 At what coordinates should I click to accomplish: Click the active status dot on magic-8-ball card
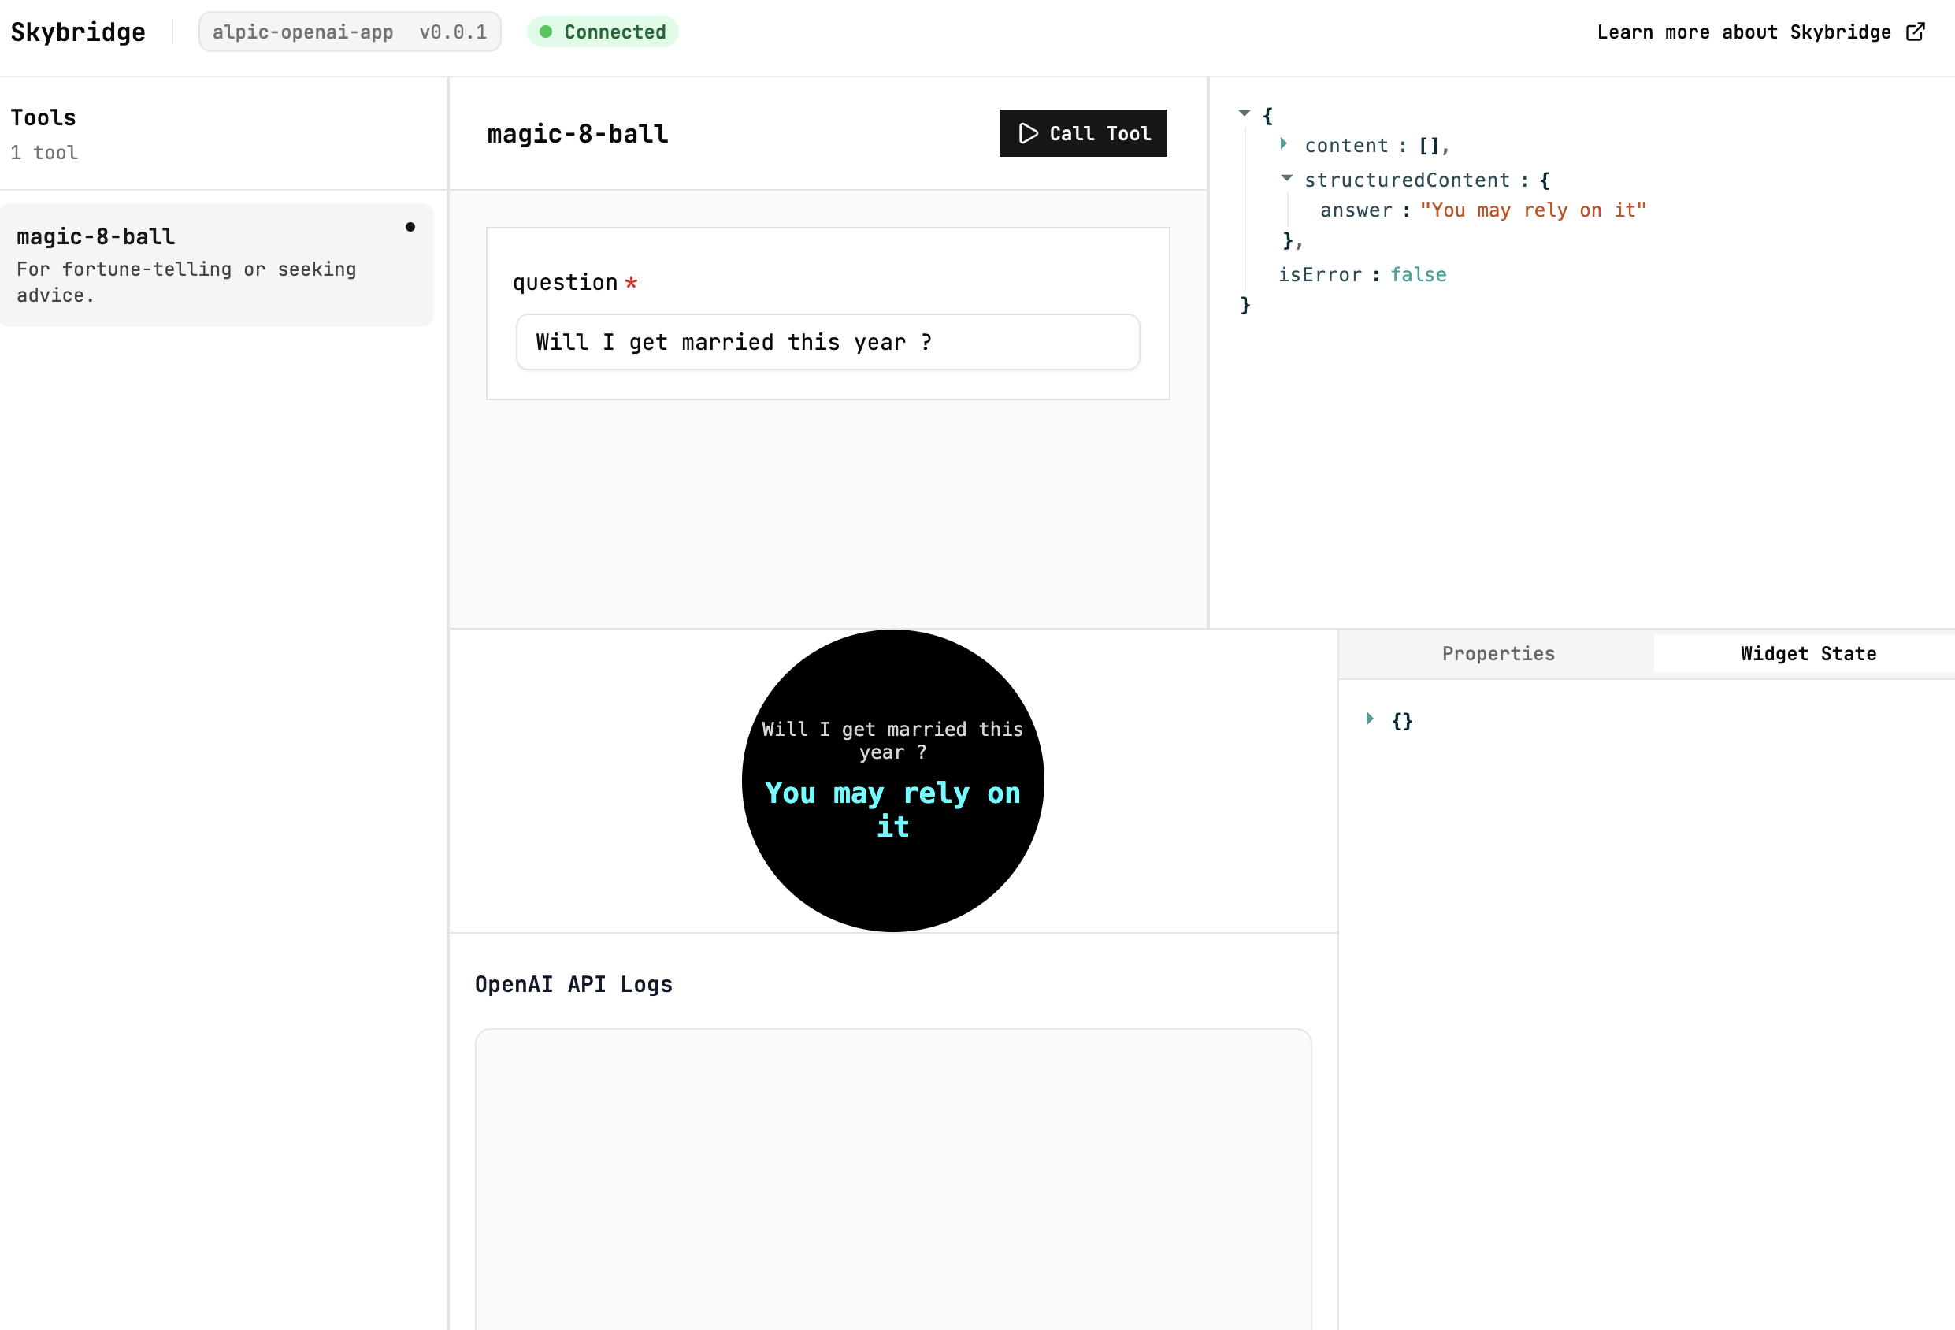point(410,226)
